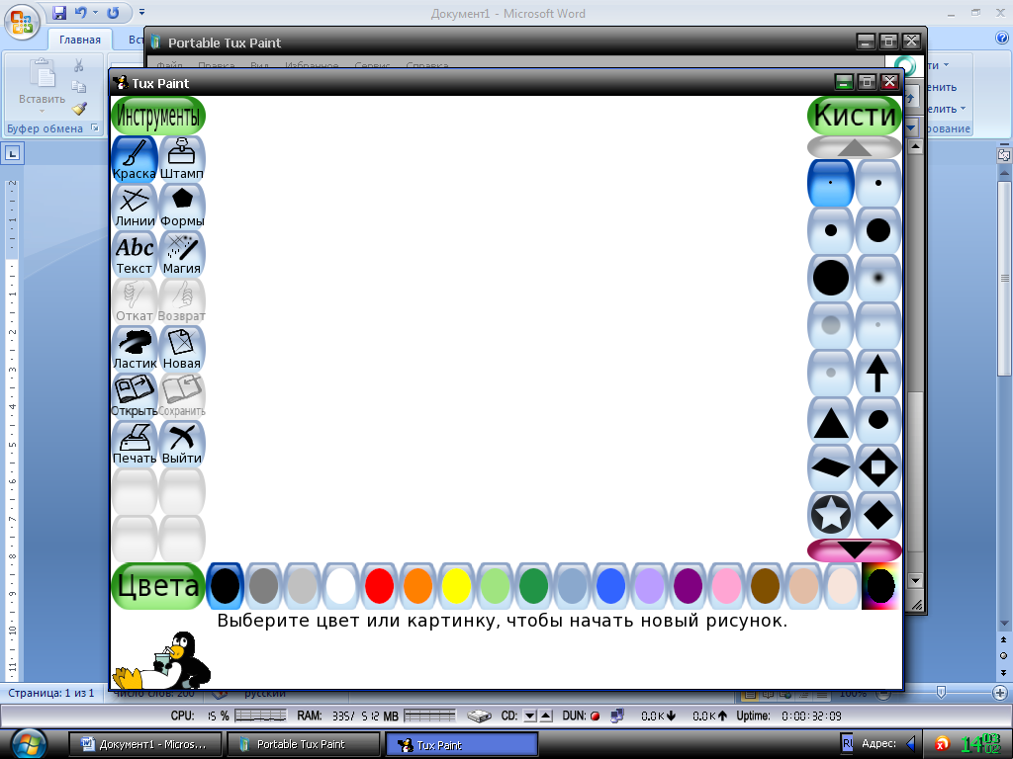Open Word Help question mark icon
This screenshot has height=759, width=1013.
(x=1002, y=39)
